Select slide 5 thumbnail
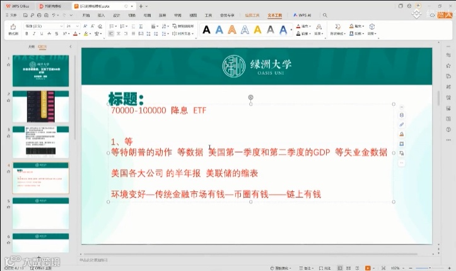456x271 pixels. tap(41, 213)
